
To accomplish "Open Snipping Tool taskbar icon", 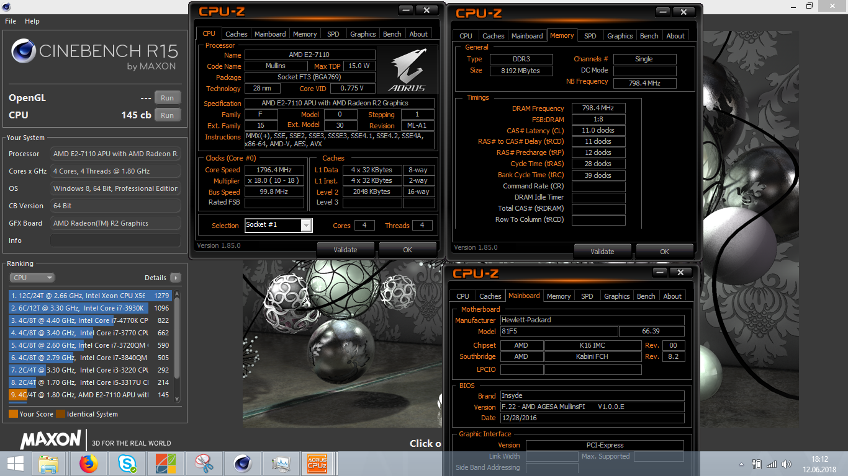I will (204, 464).
